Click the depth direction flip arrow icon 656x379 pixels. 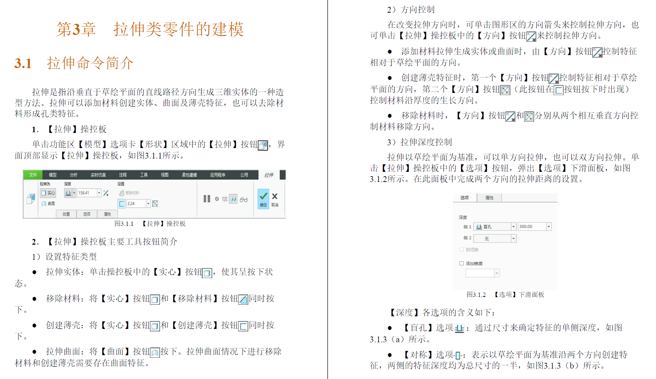click(106, 193)
